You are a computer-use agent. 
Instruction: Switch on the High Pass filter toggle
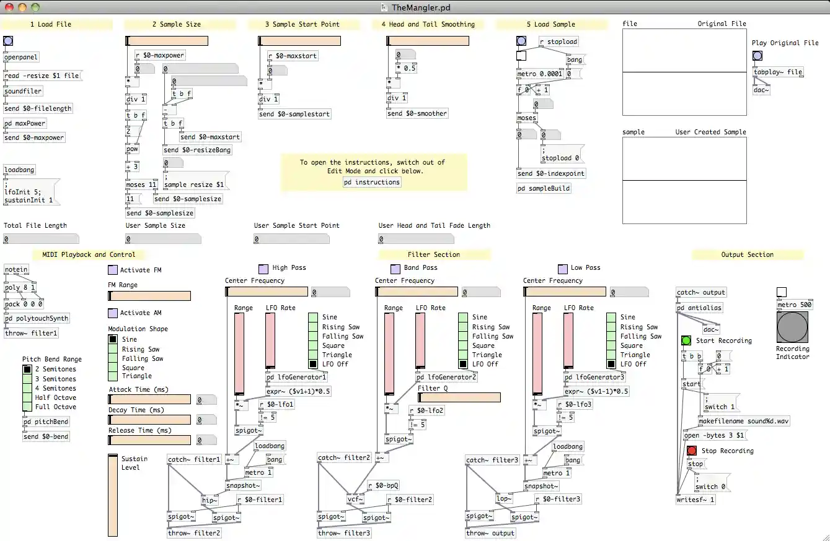point(263,269)
